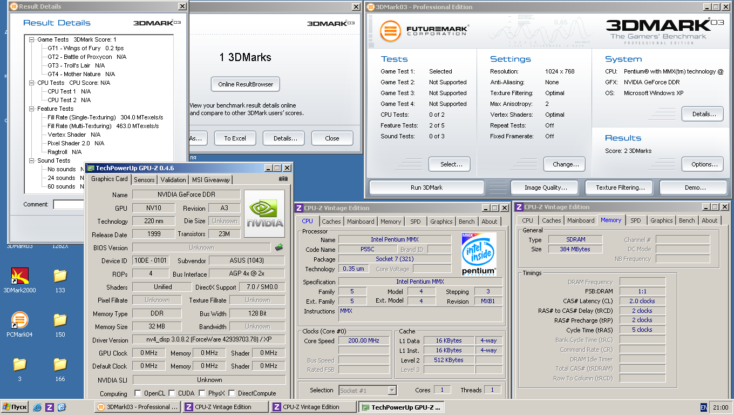Open the desktop folder named 133
This screenshot has width=734, height=415.
point(60,280)
